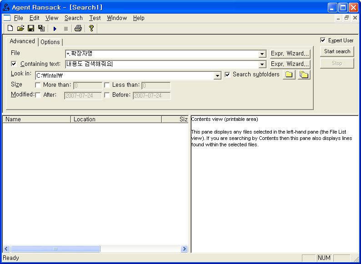Click the Before date field 2007-07-24

tap(152, 96)
